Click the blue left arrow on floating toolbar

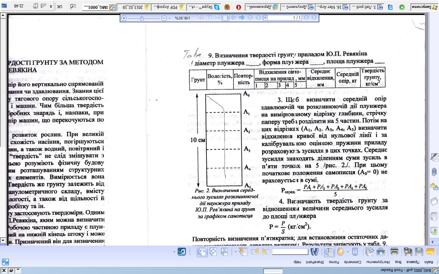234,18
